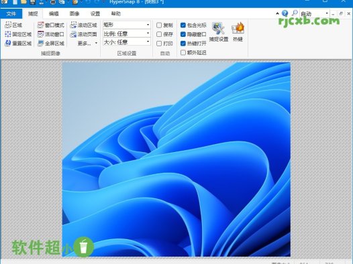Click the blue help question mark icon
353x264 pixels.
285,13
